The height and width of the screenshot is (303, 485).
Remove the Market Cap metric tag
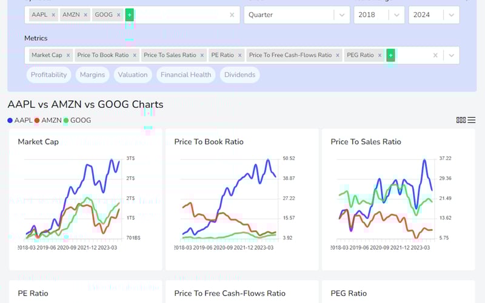68,55
